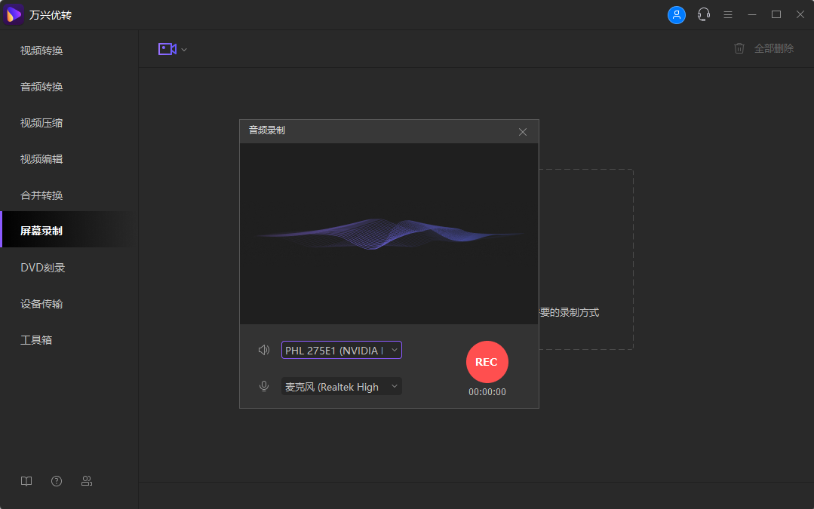Open the user account avatar icon
Image resolution: width=814 pixels, height=509 pixels.
tap(676, 14)
